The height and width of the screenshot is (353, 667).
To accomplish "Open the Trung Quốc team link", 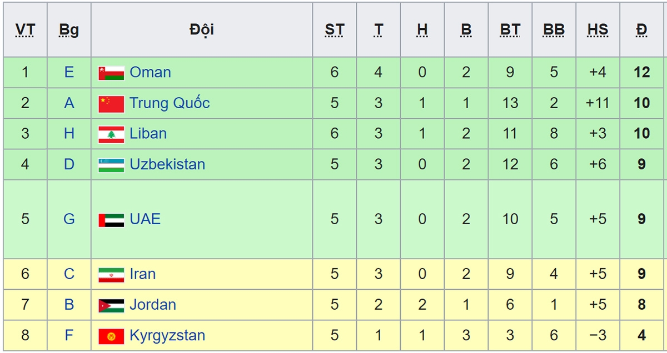I will (170, 103).
